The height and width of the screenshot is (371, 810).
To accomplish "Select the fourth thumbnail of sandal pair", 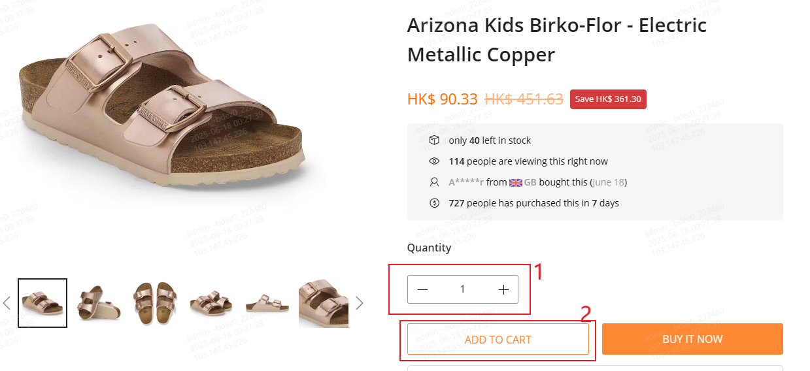I will click(x=211, y=303).
